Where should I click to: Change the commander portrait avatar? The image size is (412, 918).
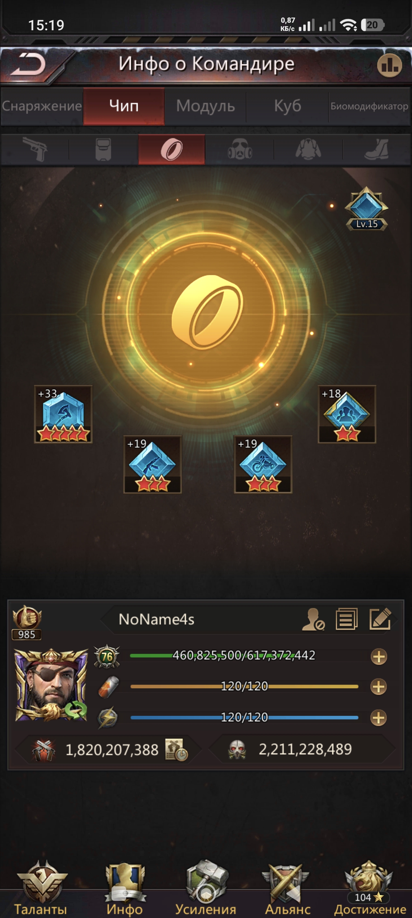click(51, 685)
